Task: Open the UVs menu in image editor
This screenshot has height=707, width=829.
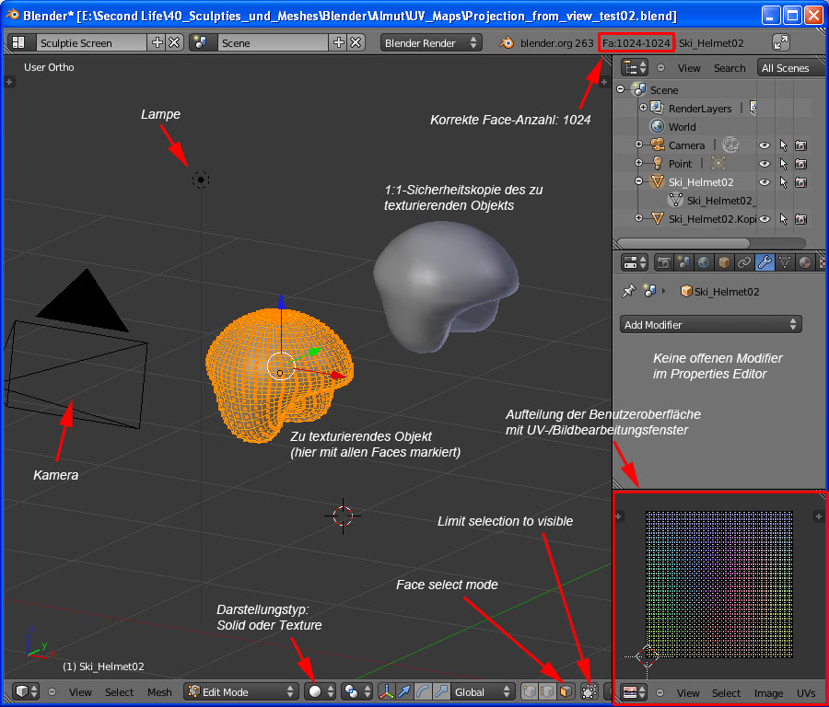Action: pyautogui.click(x=806, y=692)
